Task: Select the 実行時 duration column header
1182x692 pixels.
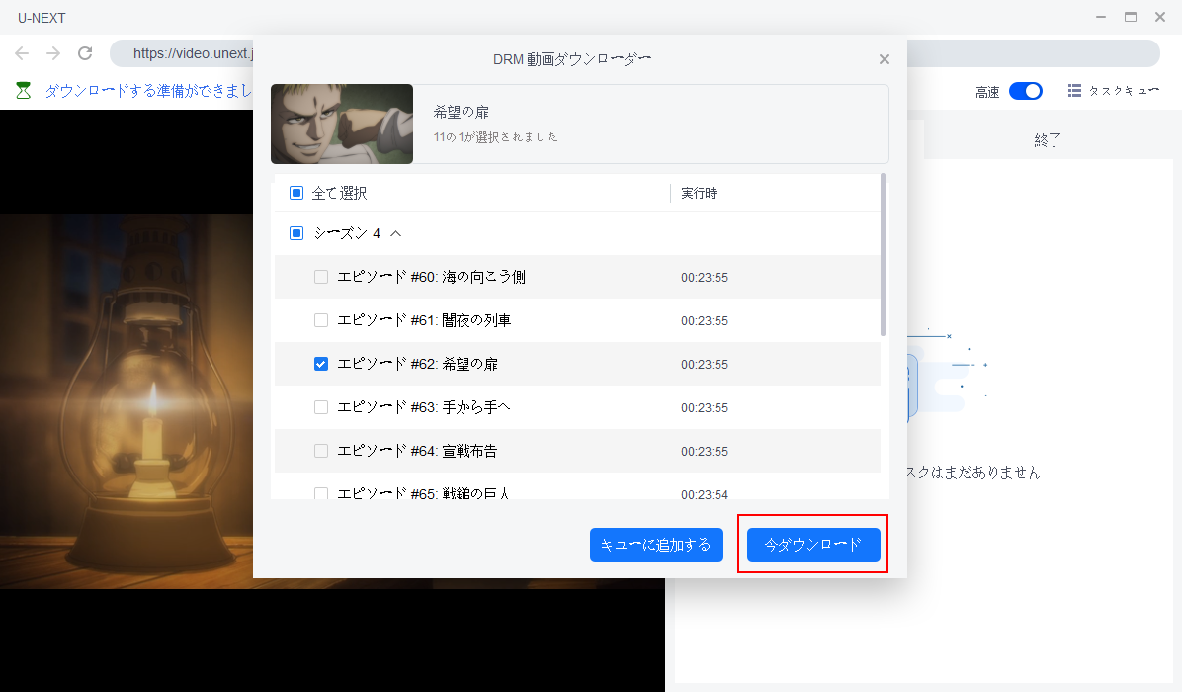Action: [699, 193]
